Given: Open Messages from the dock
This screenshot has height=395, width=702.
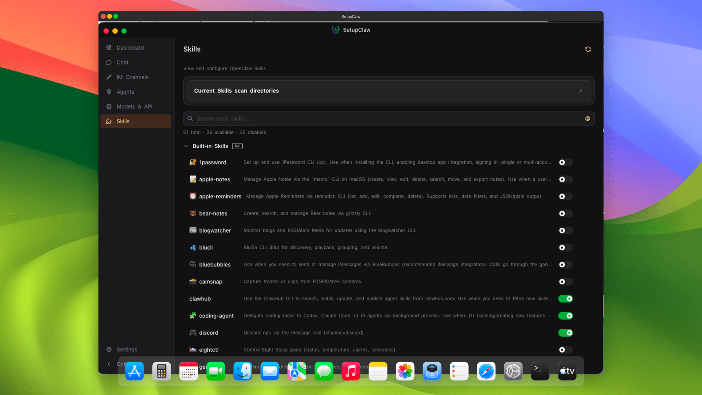Looking at the screenshot, I should pyautogui.click(x=324, y=371).
